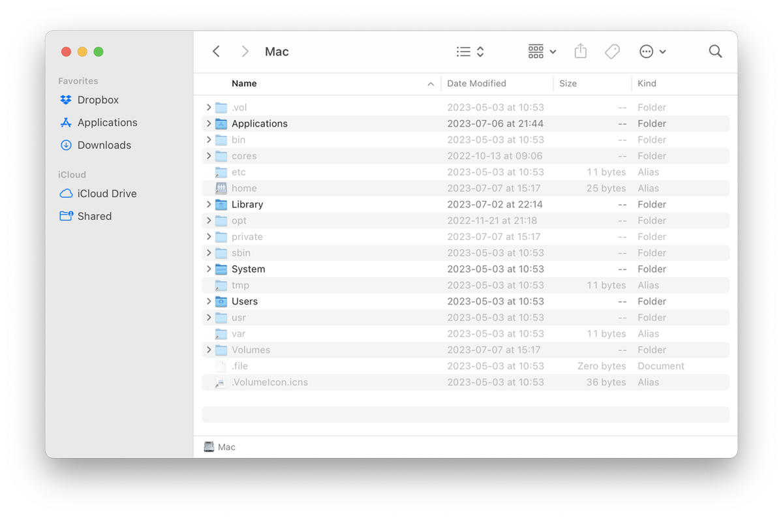
Task: Click the .VolumeIcon.icns alias icon
Action: (221, 382)
